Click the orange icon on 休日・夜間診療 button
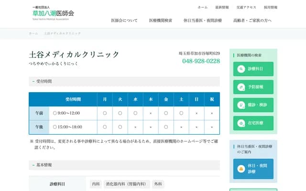The image size is (306, 191). [241, 169]
